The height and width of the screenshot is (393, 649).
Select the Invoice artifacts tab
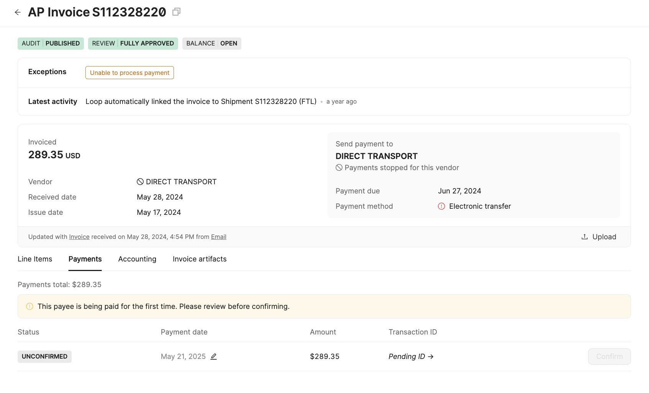200,259
